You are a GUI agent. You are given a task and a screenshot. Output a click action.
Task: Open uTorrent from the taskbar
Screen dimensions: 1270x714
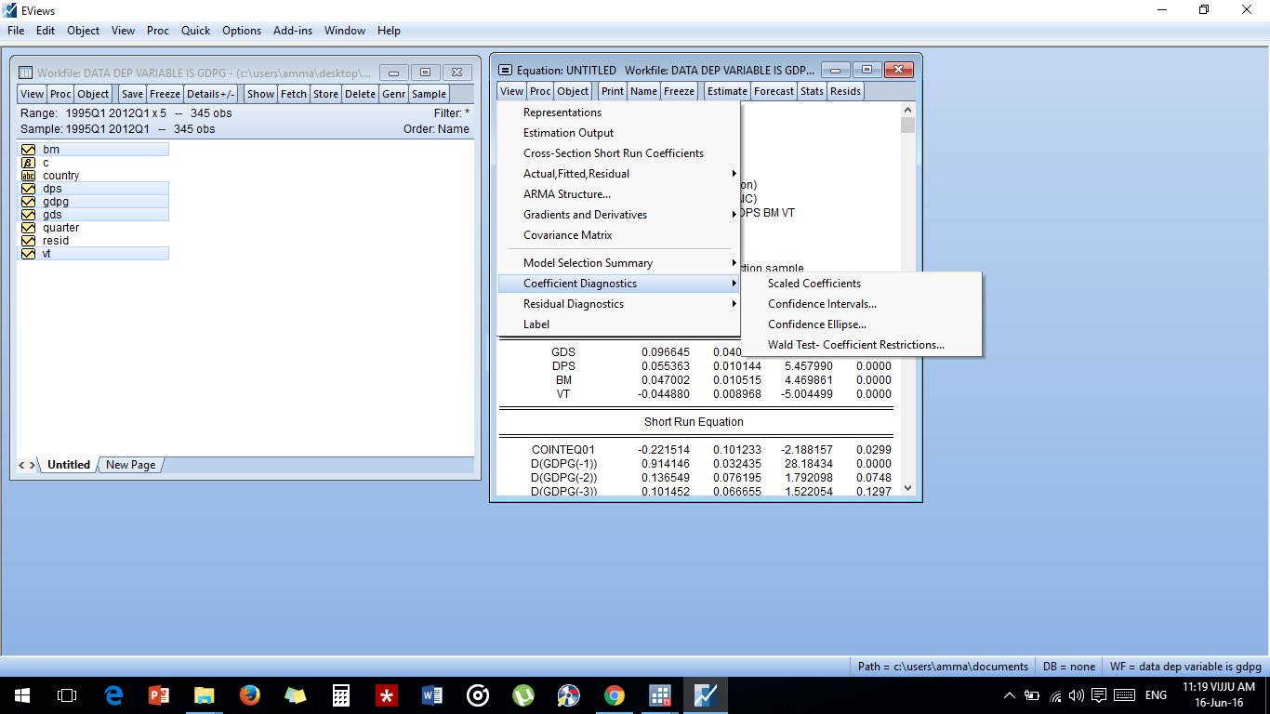coord(523,695)
